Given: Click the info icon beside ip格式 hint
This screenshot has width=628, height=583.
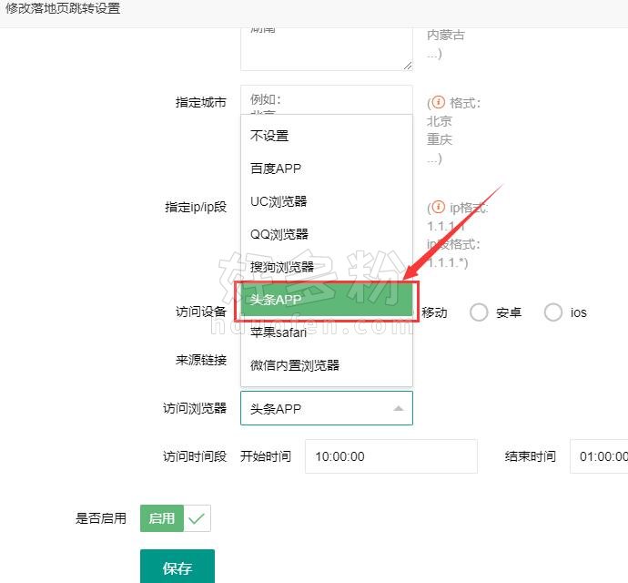Looking at the screenshot, I should tap(439, 208).
